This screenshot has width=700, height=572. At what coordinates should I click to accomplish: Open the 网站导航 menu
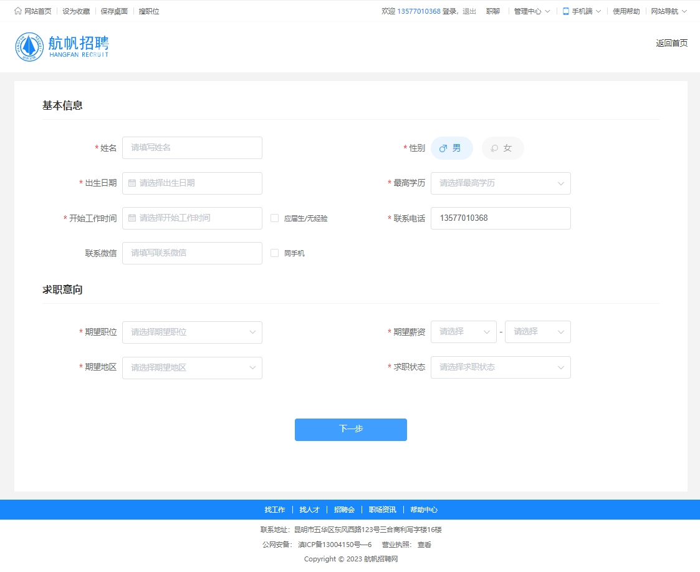[x=669, y=11]
